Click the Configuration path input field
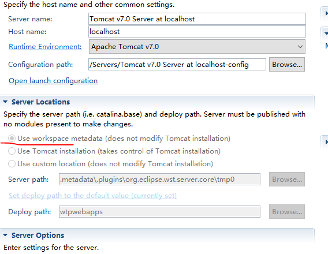The image size is (328, 254). pyautogui.click(x=177, y=65)
